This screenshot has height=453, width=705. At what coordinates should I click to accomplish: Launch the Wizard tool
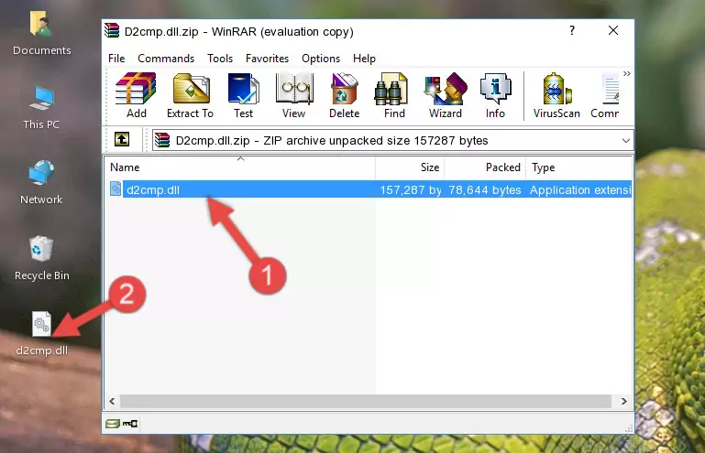[446, 95]
